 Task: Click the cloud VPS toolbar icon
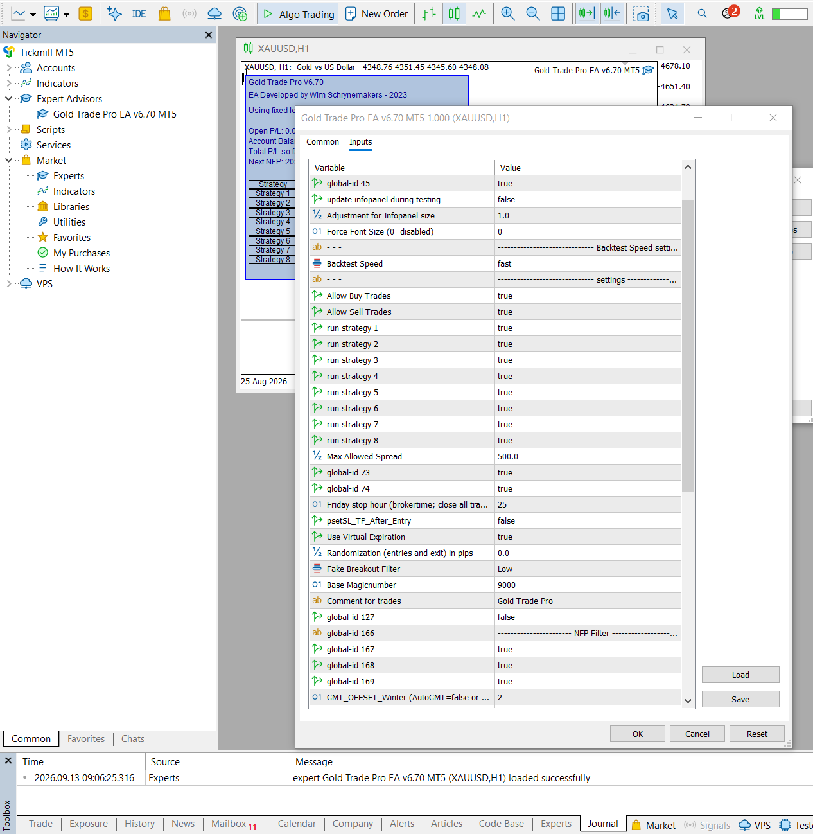214,13
